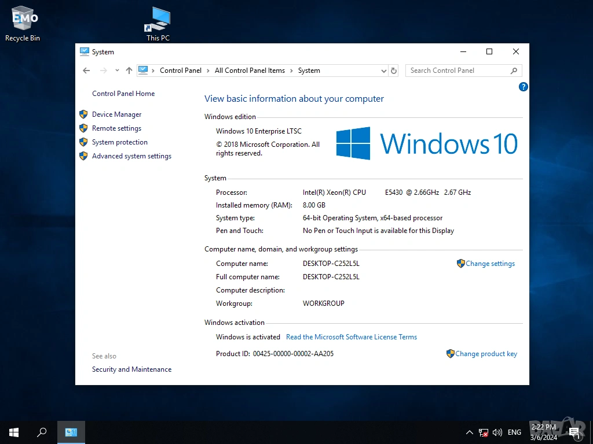The width and height of the screenshot is (593, 444).
Task: Click the volume speaker icon in tray
Action: 497,432
